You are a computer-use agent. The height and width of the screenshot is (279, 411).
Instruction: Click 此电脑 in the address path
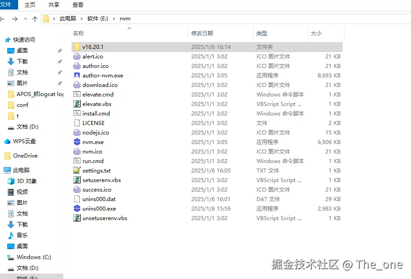coord(68,19)
